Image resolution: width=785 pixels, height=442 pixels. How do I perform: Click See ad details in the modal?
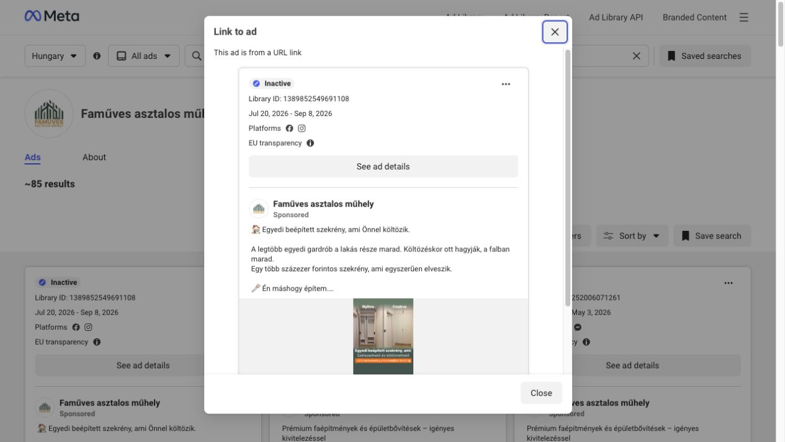(x=384, y=166)
